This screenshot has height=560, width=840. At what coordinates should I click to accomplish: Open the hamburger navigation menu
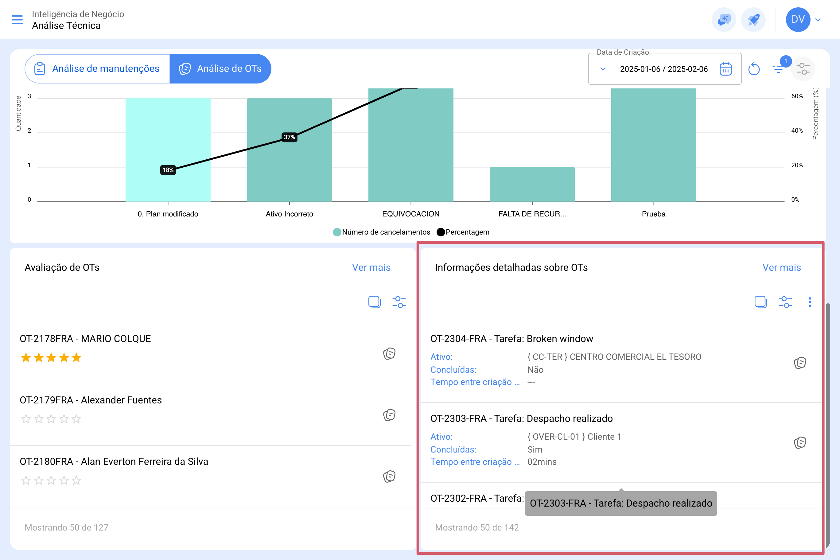17,20
